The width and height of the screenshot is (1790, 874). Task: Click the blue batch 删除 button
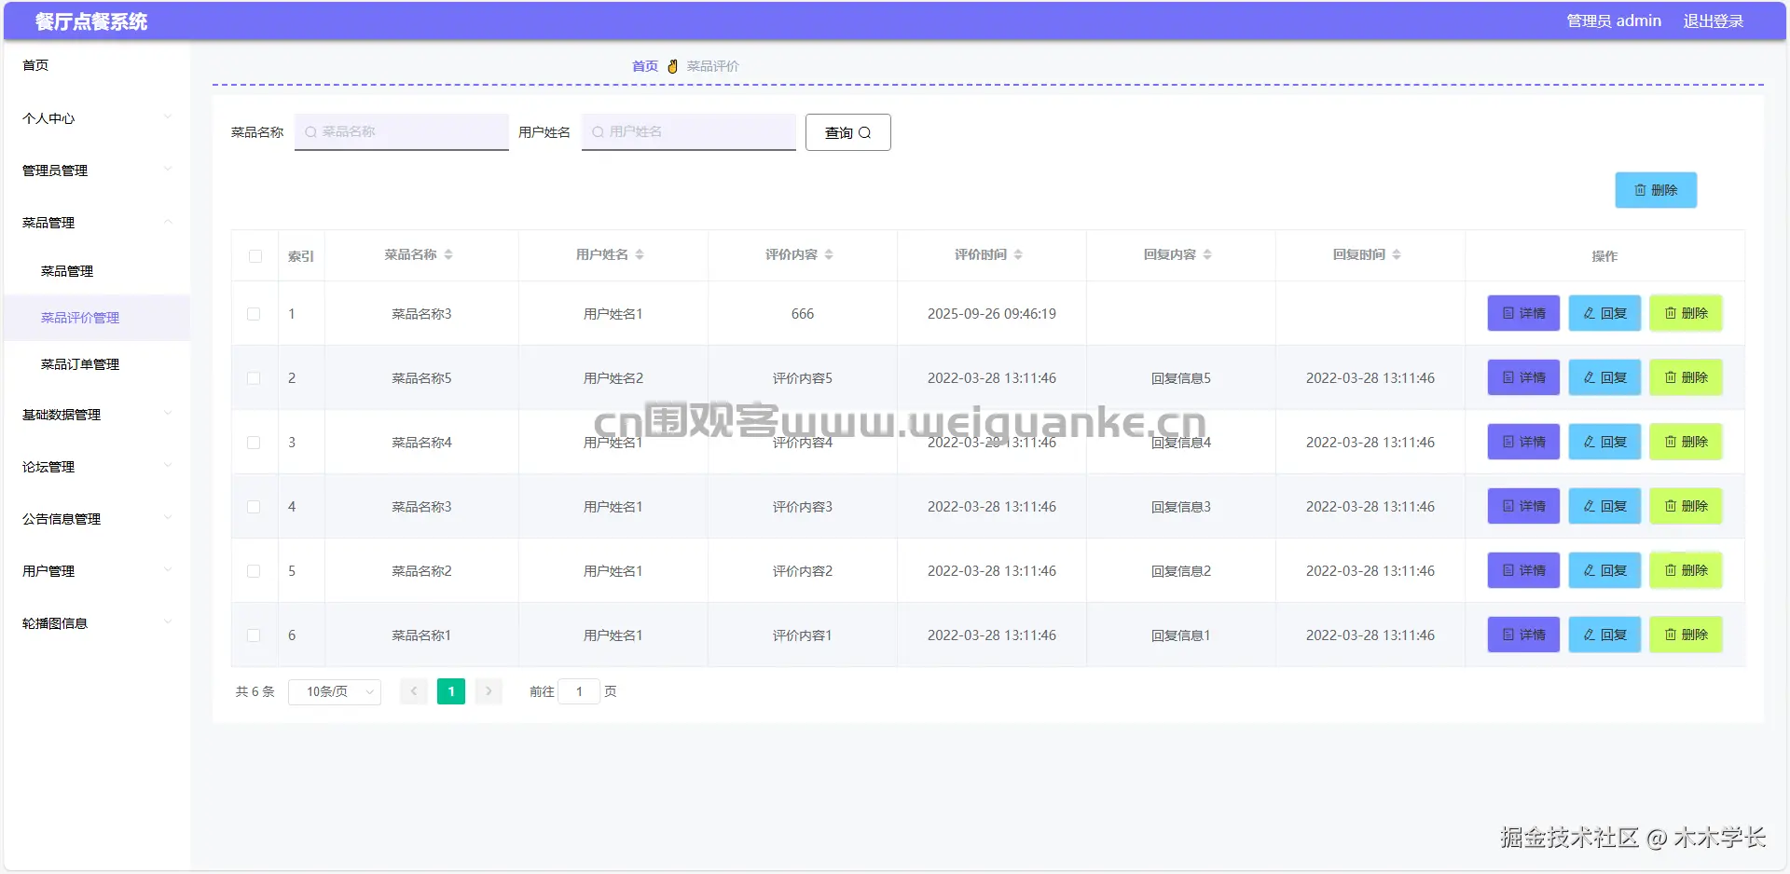coord(1656,190)
